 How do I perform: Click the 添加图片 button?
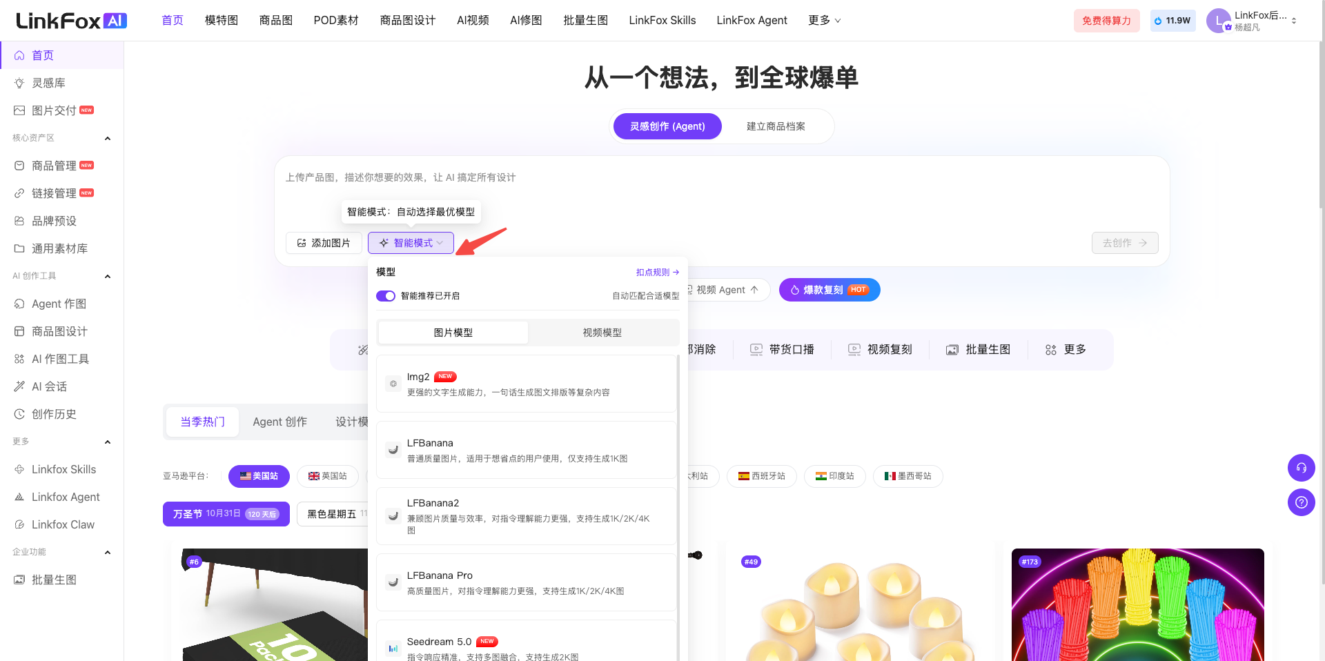(324, 243)
